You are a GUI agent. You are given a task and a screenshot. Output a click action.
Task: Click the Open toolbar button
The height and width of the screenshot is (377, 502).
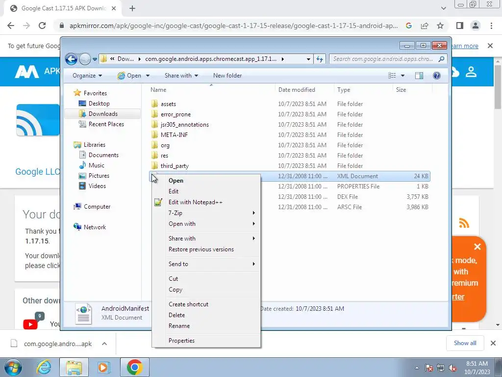point(129,76)
